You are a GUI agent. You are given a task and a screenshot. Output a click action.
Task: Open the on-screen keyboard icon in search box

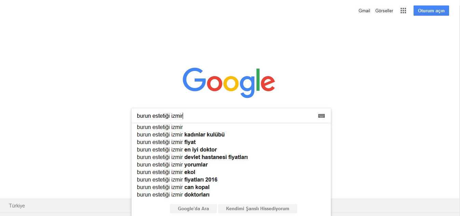click(x=321, y=116)
